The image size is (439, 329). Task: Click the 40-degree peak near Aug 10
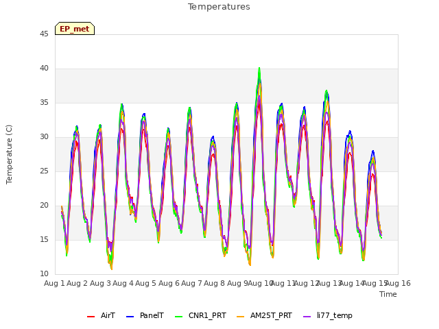tap(259, 69)
